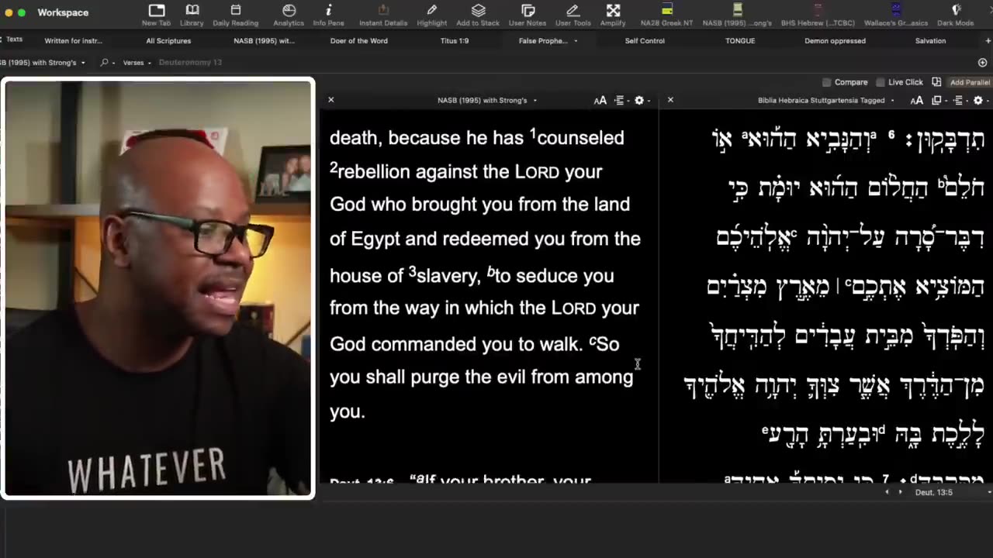The image size is (993, 558).
Task: Select the Highlight tool
Action: (x=432, y=14)
